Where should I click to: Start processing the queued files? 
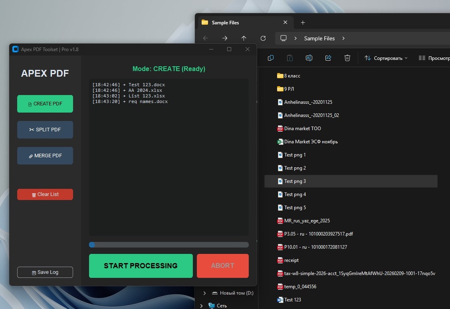click(x=141, y=265)
